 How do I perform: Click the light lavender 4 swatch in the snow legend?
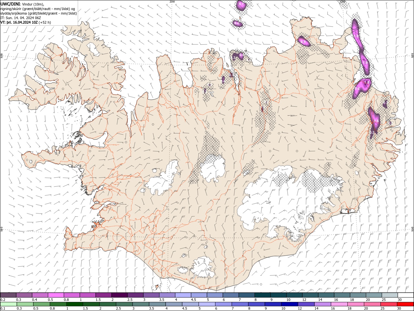coord(183,295)
